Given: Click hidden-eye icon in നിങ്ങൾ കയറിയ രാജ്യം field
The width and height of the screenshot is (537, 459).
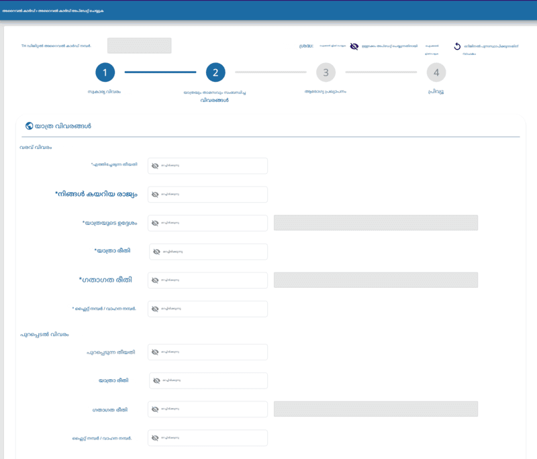Looking at the screenshot, I should pyautogui.click(x=155, y=195).
